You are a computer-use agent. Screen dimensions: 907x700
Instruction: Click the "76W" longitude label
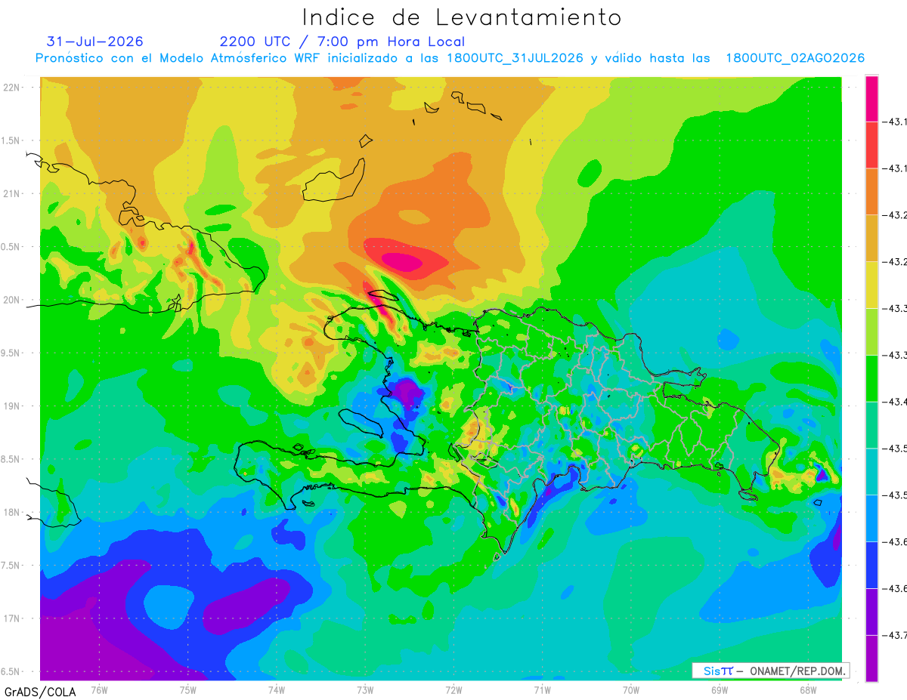click(99, 689)
